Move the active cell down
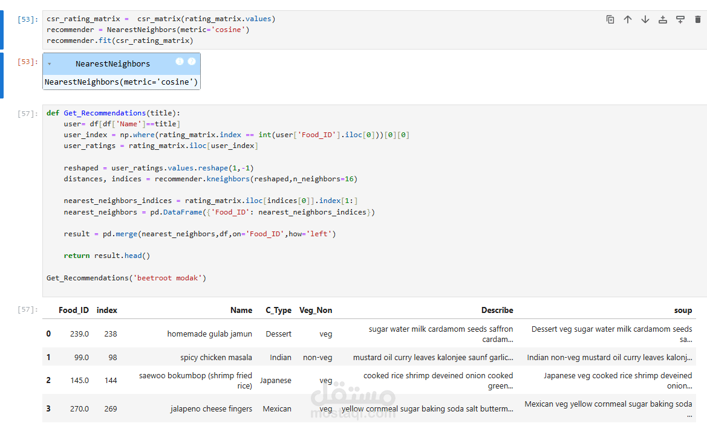 pos(645,19)
